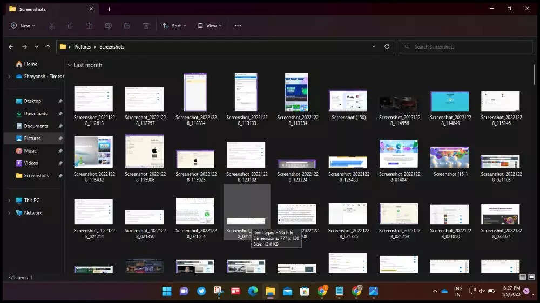Collapse the Last month group
The width and height of the screenshot is (540, 303).
pyautogui.click(x=69, y=65)
